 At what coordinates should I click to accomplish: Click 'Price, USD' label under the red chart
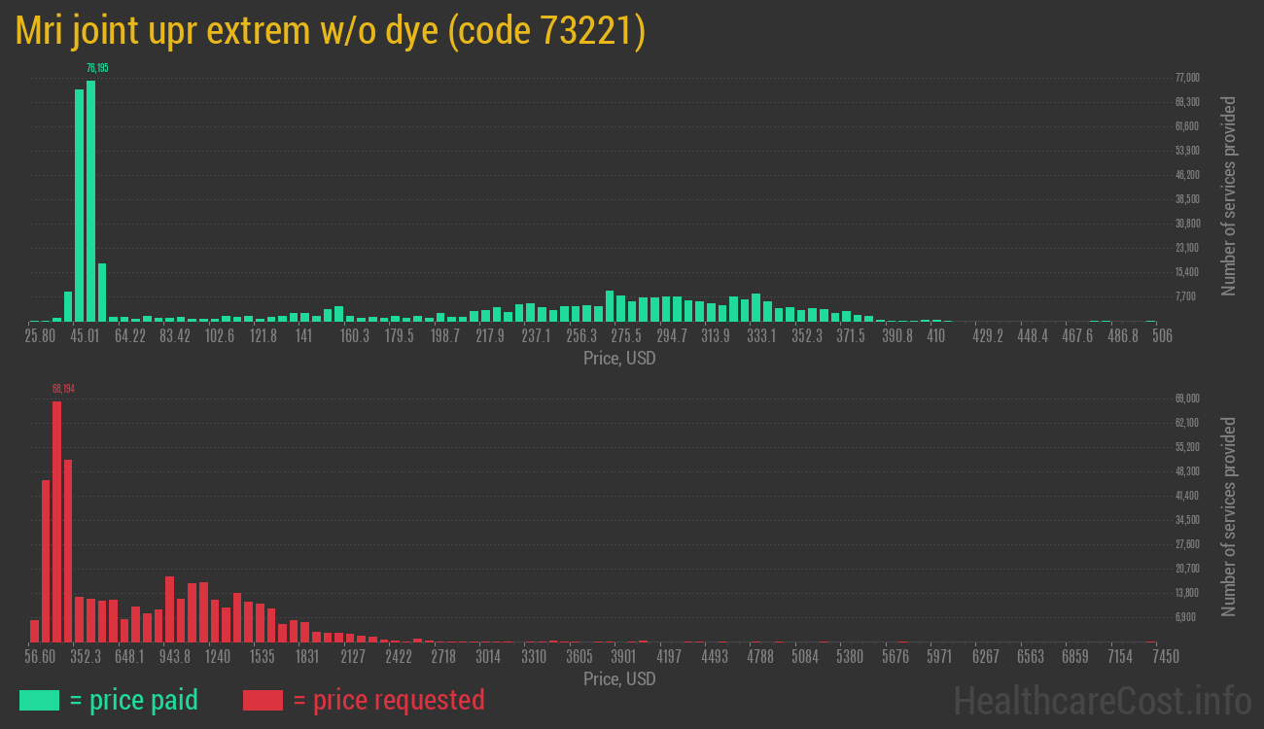pos(619,678)
